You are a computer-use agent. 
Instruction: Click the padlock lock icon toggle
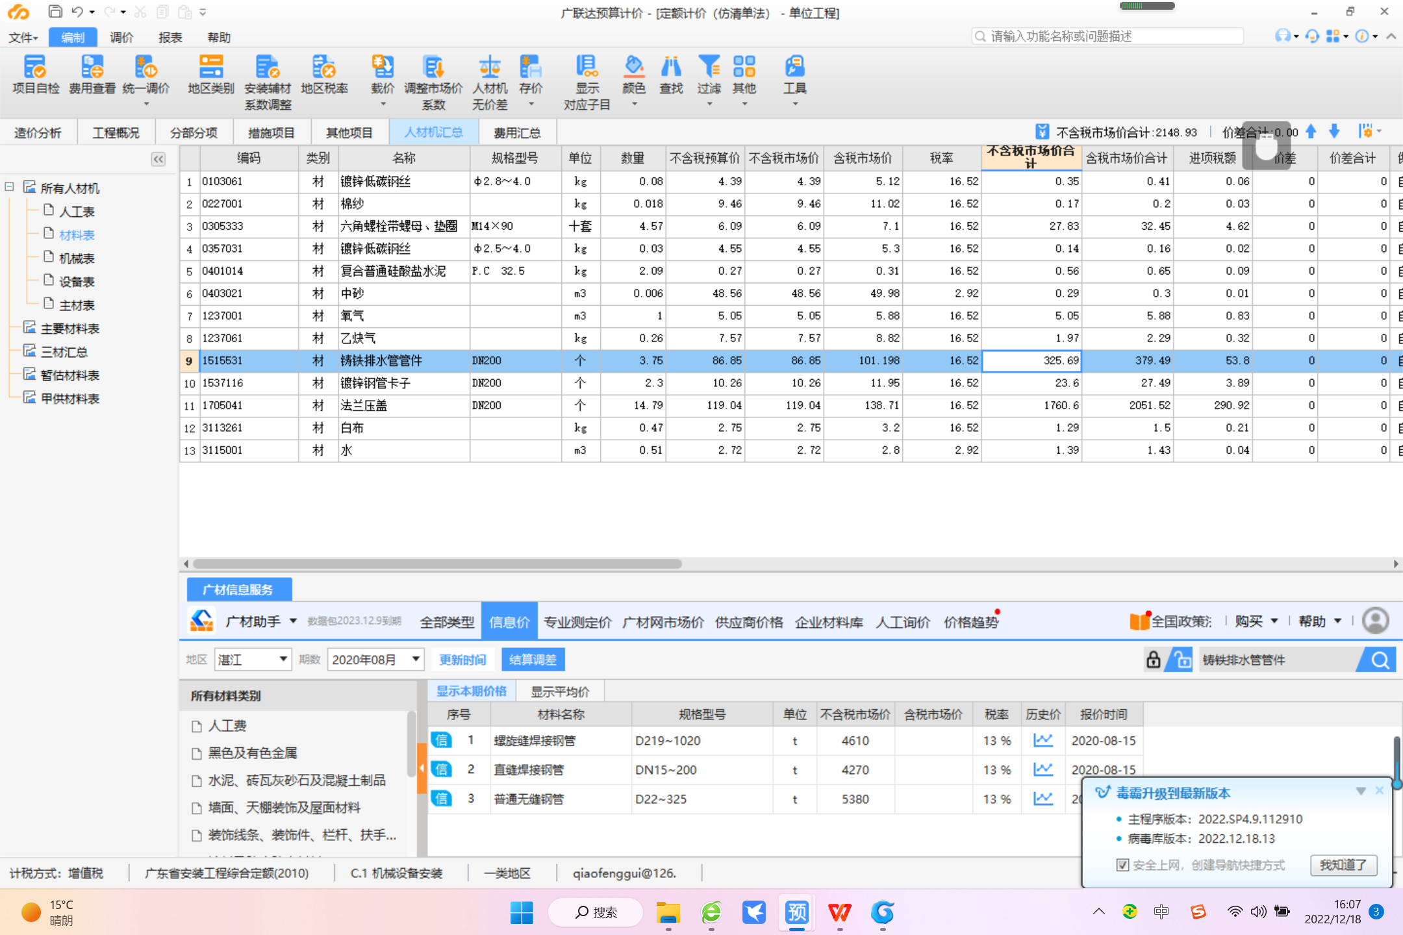(1153, 660)
